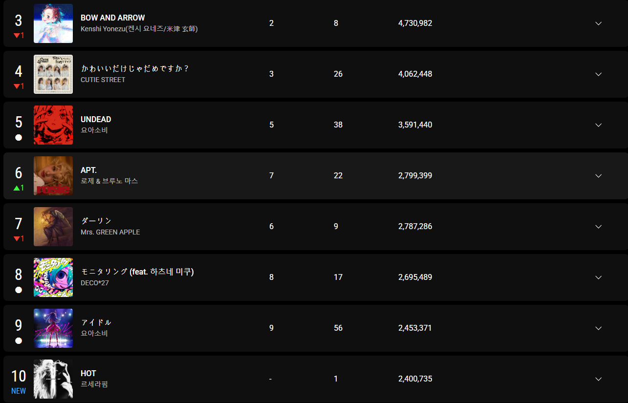Open the red UNDEAD album cover
The image size is (628, 403).
click(53, 125)
